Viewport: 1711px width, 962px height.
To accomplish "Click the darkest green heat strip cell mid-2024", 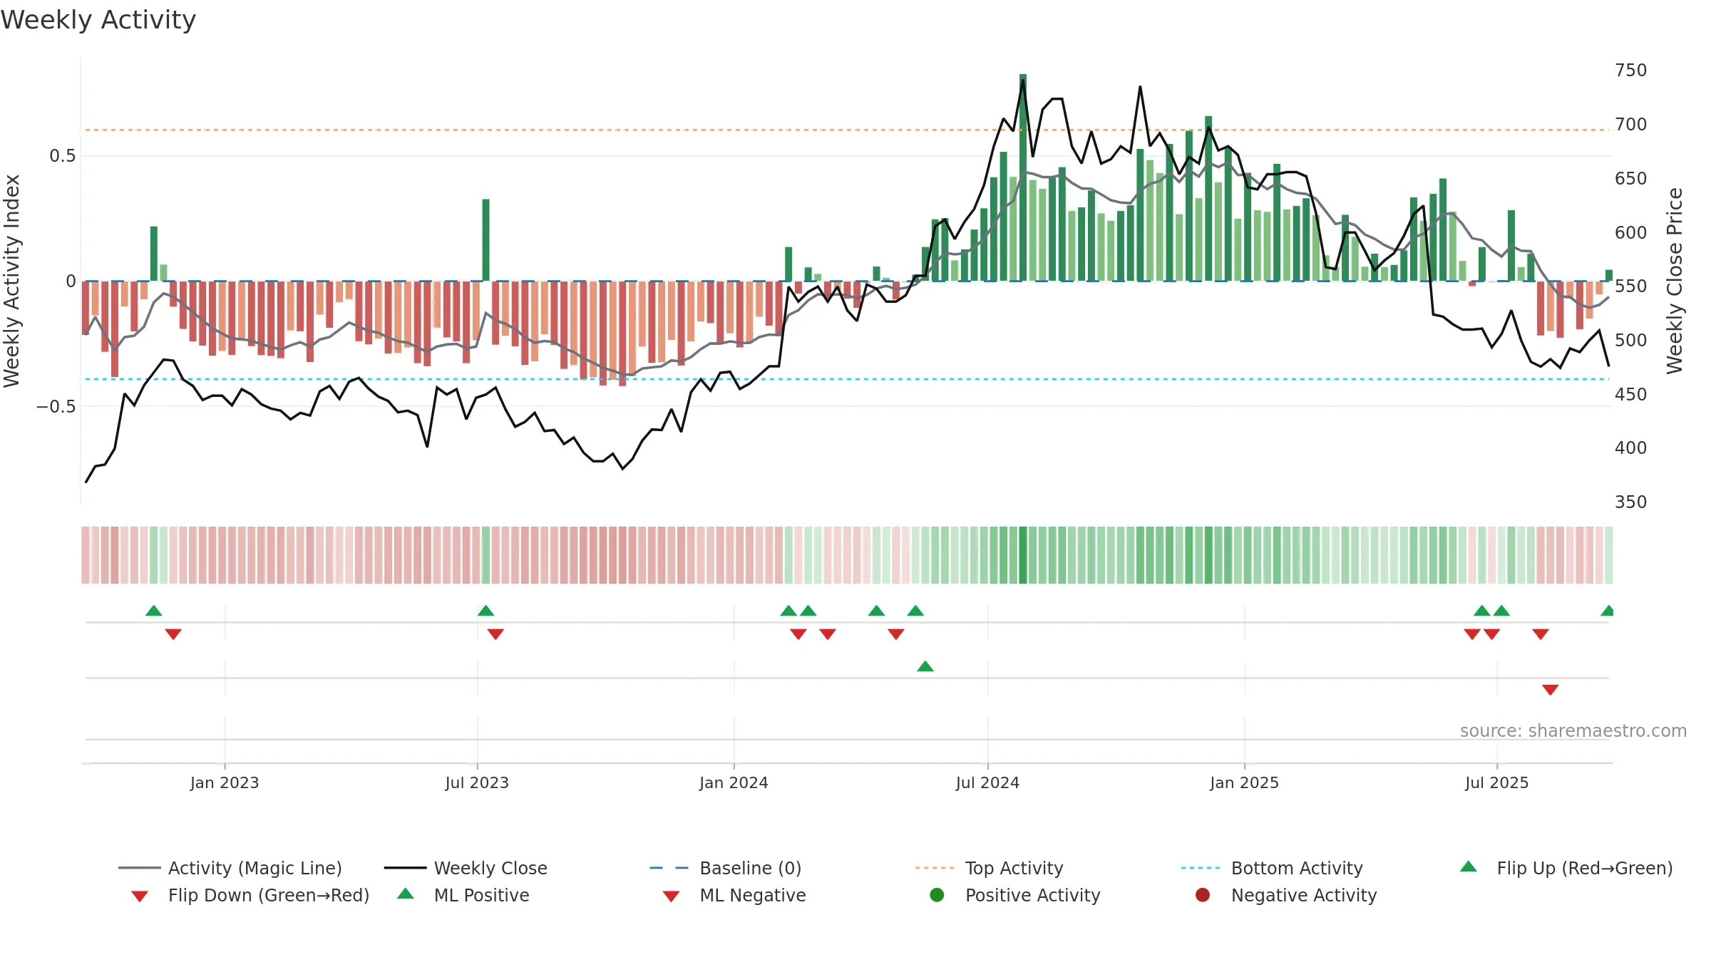I will click(x=1023, y=555).
